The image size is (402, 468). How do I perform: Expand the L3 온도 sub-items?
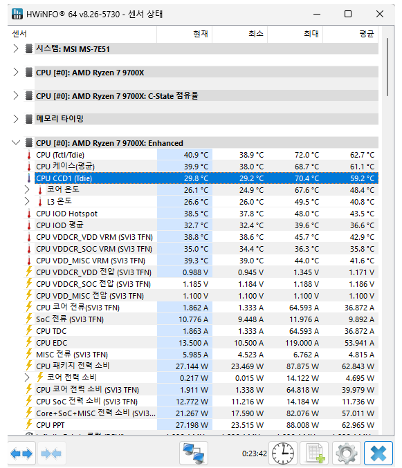coord(27,202)
